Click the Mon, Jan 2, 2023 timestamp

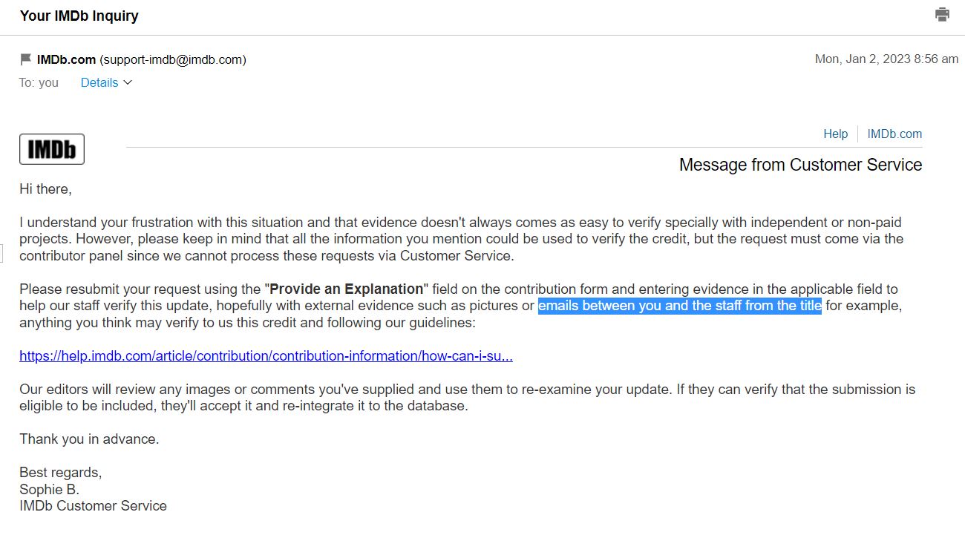[886, 59]
